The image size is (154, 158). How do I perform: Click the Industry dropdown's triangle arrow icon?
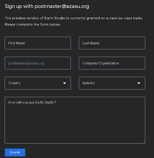139,83
